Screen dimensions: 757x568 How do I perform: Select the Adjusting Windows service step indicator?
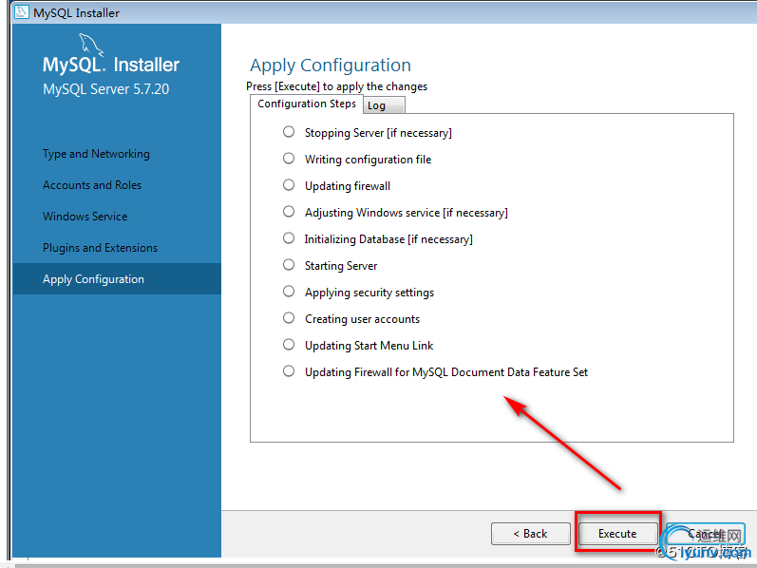[x=289, y=211]
